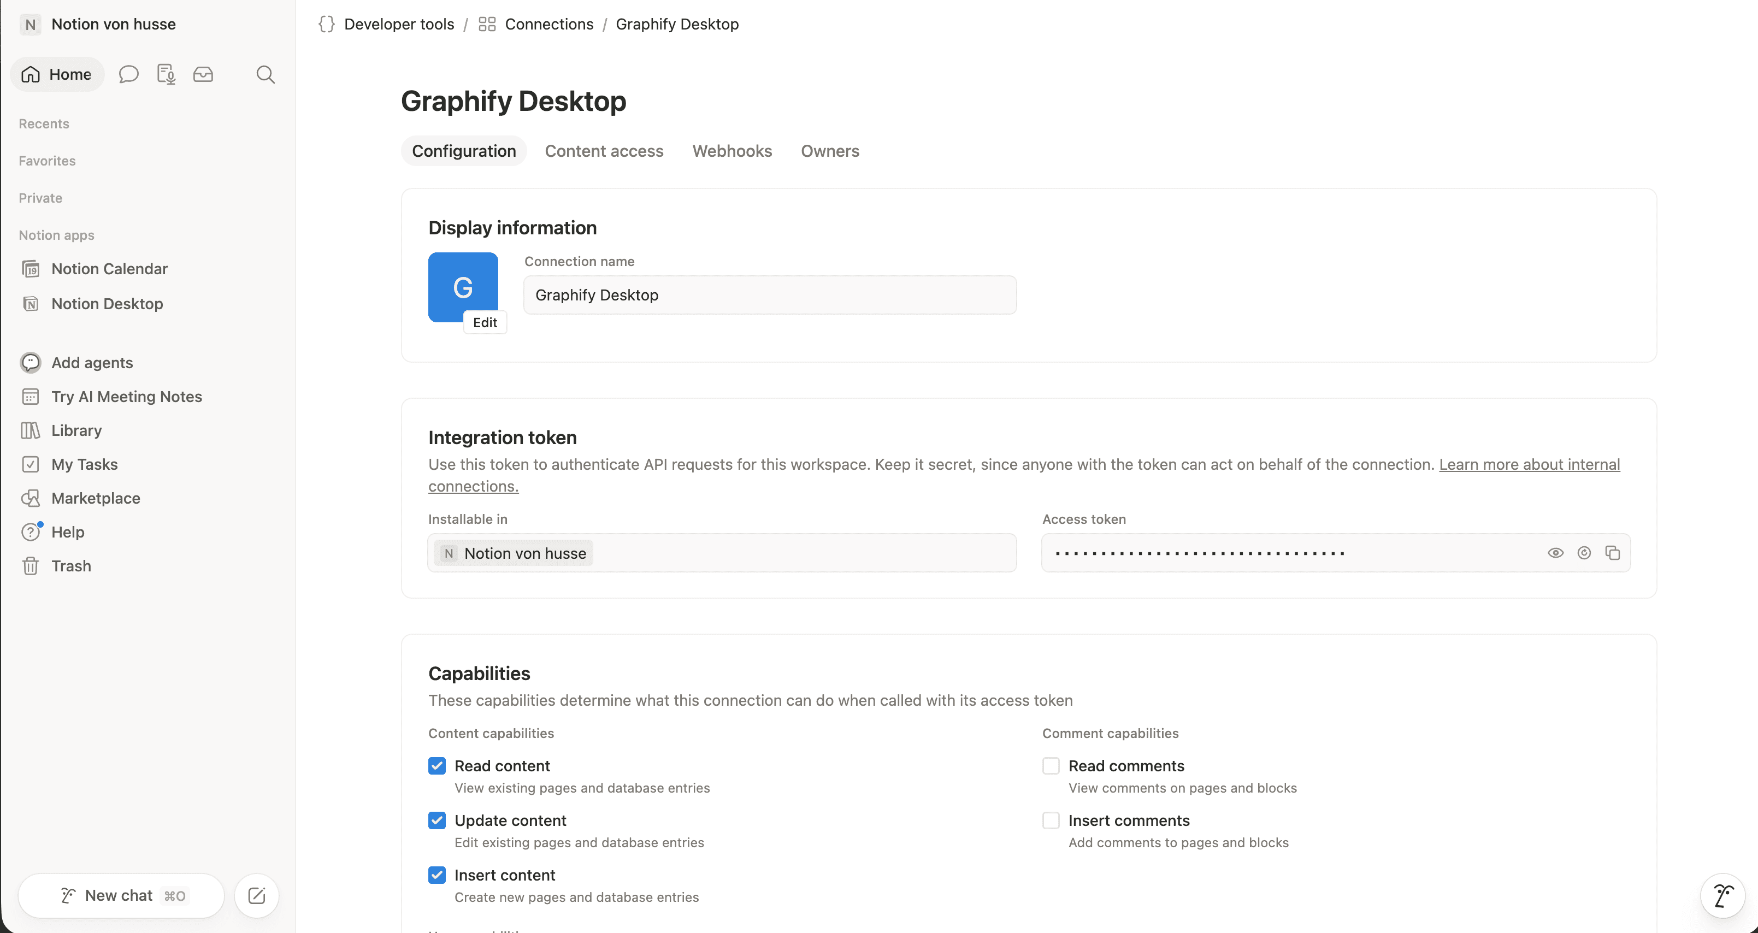The height and width of the screenshot is (933, 1758).
Task: Navigate to Developer tools breadcrumb
Action: [399, 25]
